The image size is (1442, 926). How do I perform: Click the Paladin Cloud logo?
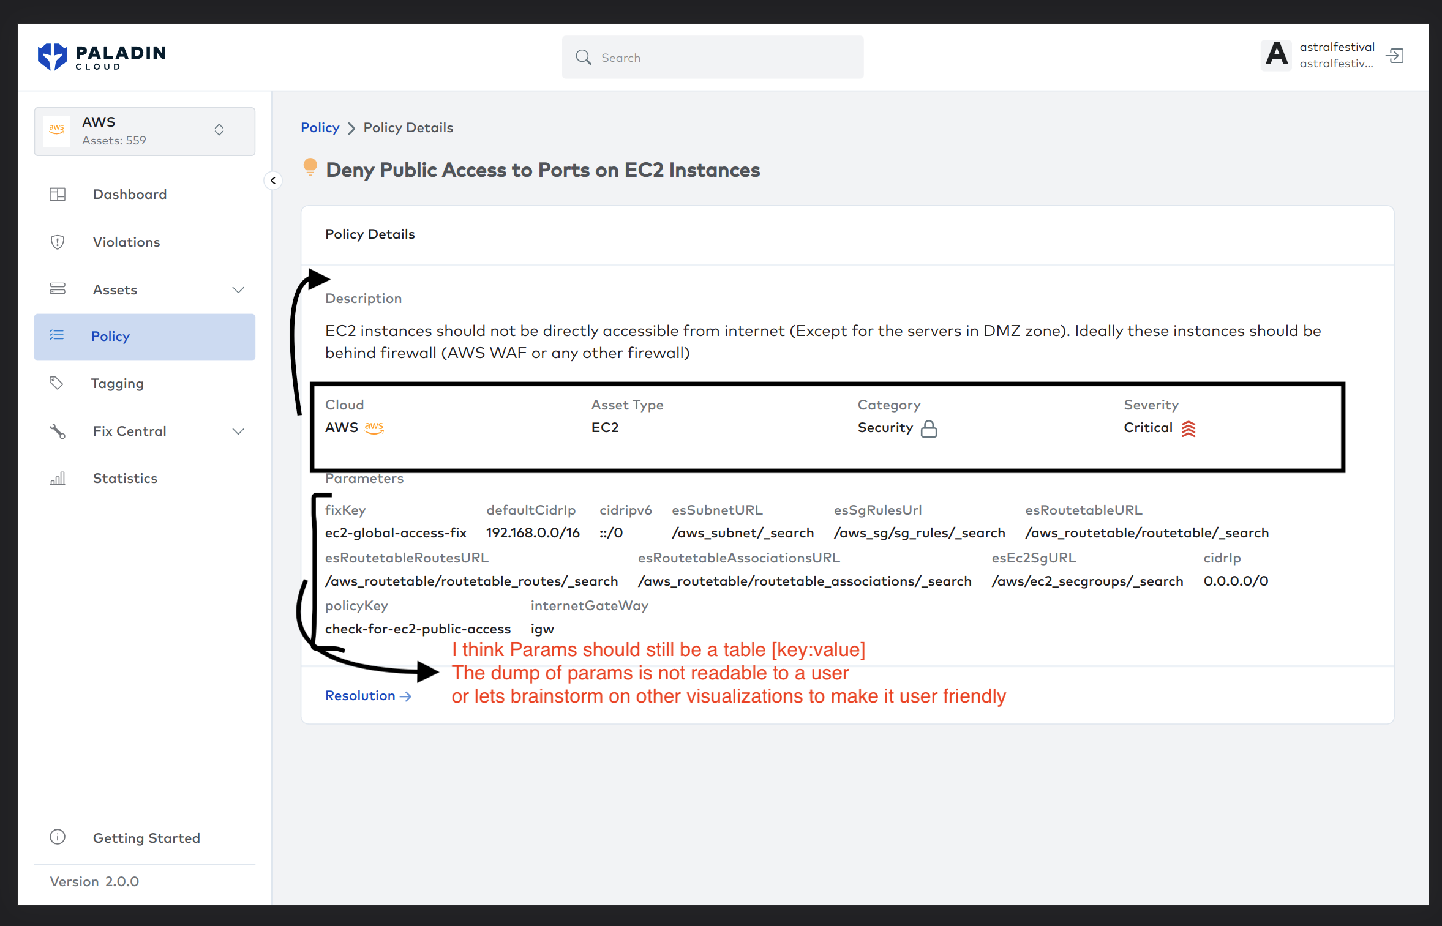pos(102,56)
